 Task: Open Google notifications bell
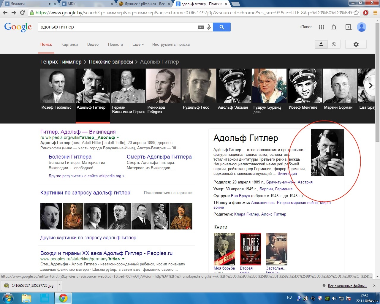pyautogui.click(x=334, y=27)
